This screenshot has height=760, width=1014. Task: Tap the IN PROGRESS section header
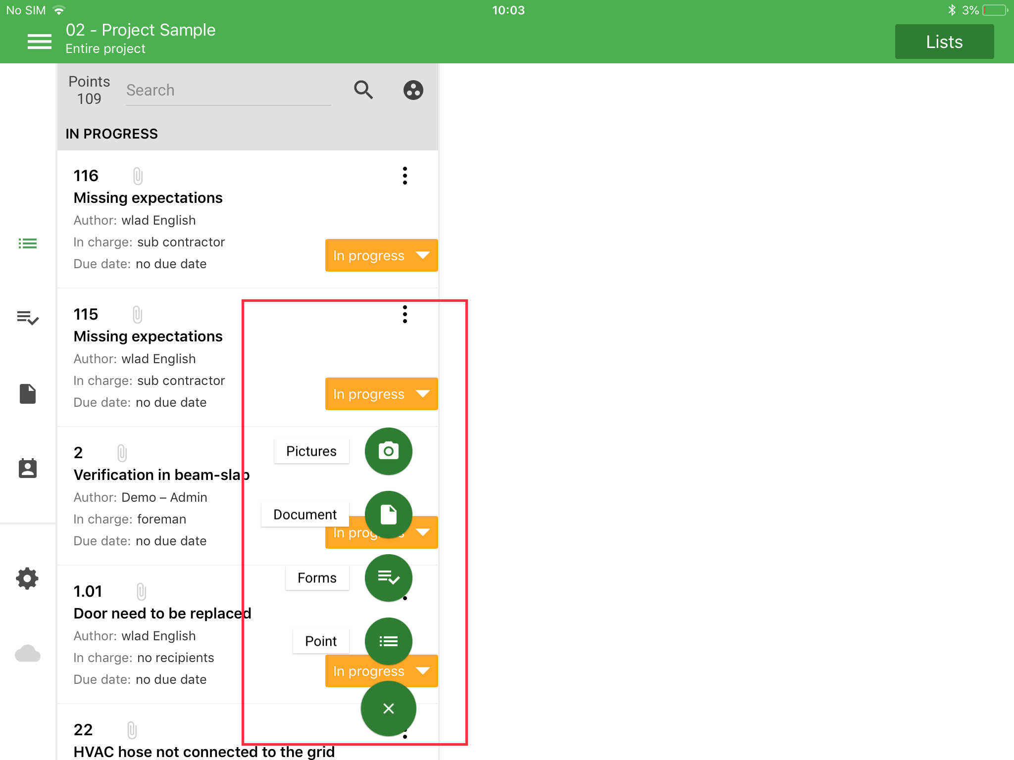(x=112, y=134)
